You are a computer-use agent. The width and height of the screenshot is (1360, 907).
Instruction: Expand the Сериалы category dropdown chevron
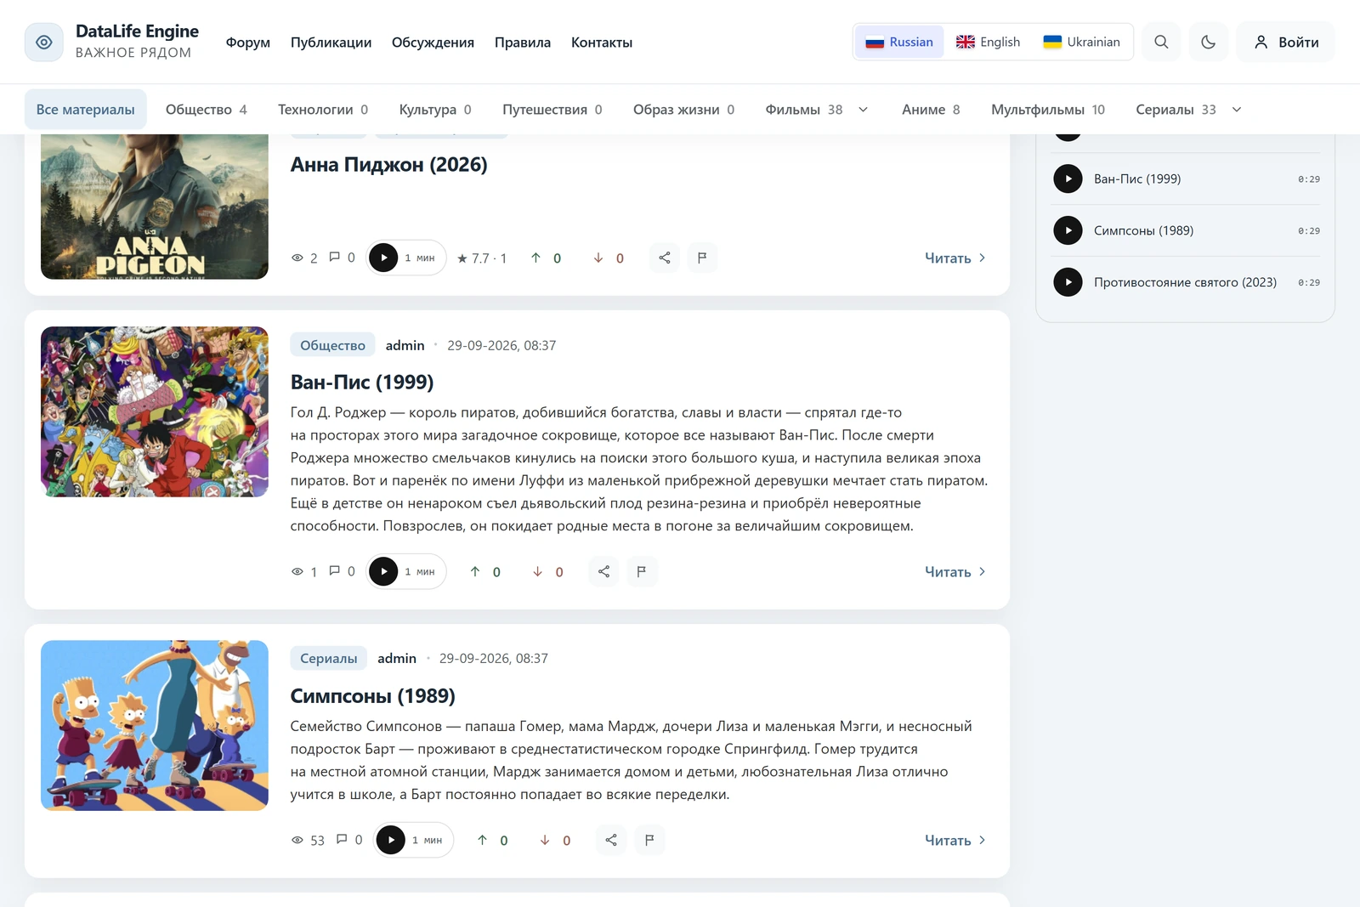(1237, 110)
